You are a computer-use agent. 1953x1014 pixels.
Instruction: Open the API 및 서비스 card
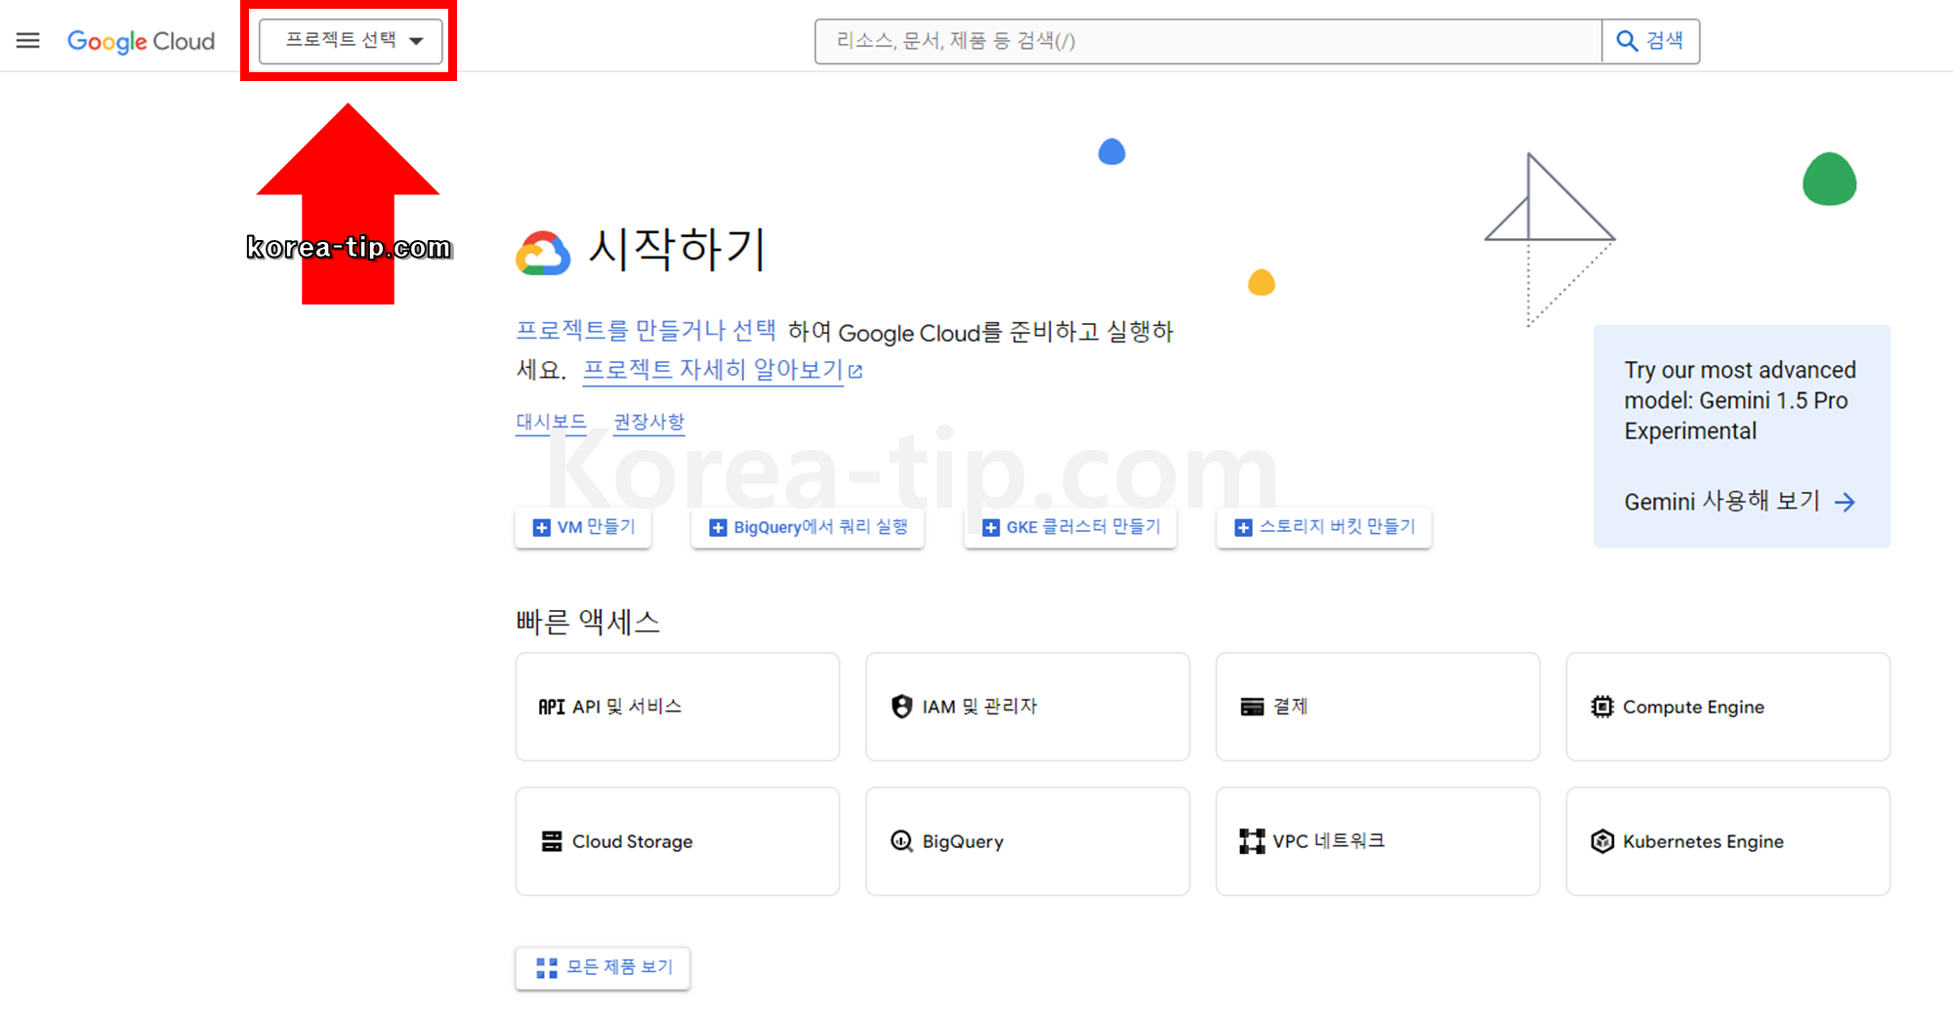click(x=677, y=707)
